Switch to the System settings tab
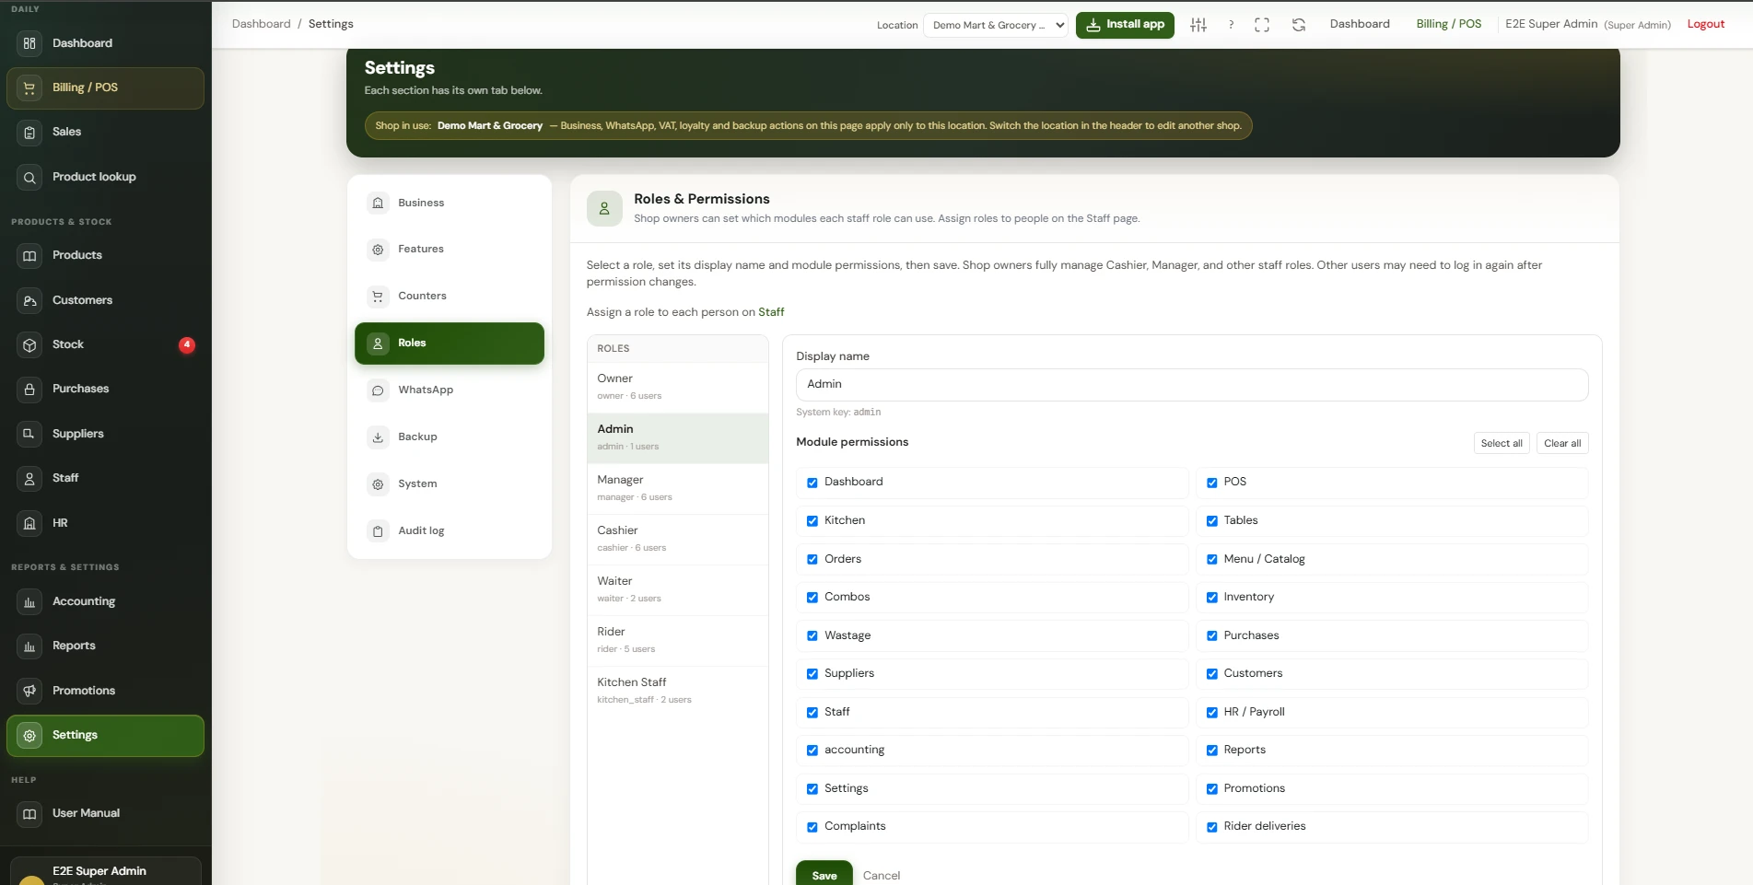The image size is (1753, 885). tap(450, 483)
